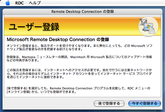Open the Apple menu
The width and height of the screenshot is (165, 112).
click(x=8, y=3)
